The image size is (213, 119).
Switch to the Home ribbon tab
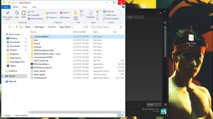[15, 7]
